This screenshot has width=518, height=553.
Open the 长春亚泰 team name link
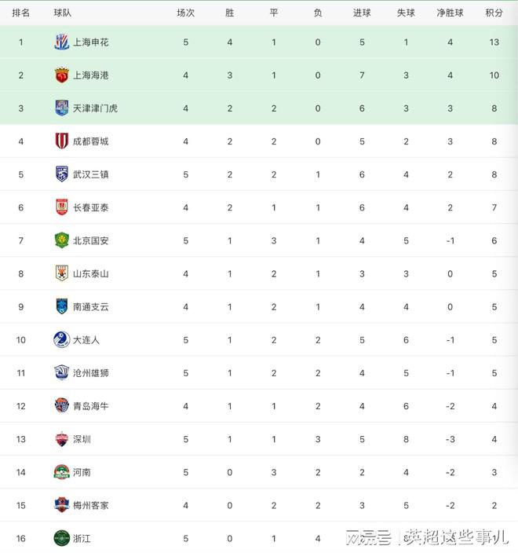(x=90, y=207)
